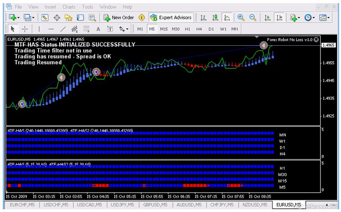The height and width of the screenshot is (212, 341).
Task: Expand the Arrows dropdown arrow
Action: pos(127,29)
